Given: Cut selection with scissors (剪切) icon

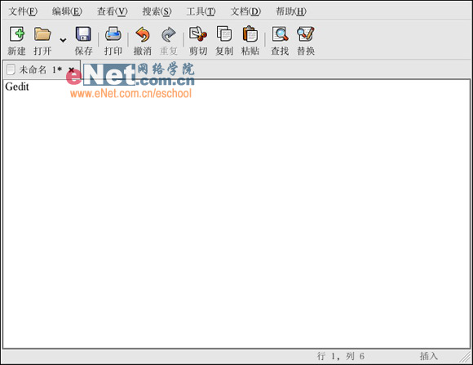Looking at the screenshot, I should (198, 33).
